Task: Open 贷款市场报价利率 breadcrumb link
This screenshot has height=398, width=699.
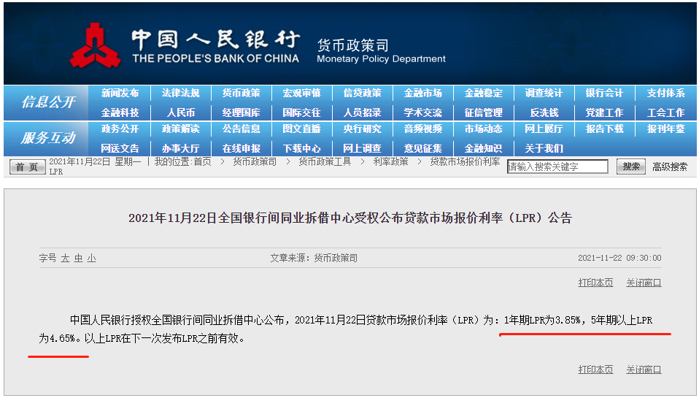Action: click(x=465, y=161)
